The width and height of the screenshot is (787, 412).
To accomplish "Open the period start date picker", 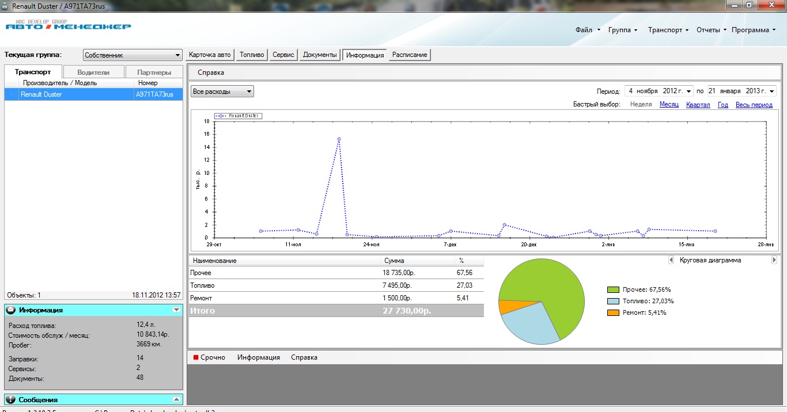I will pos(689,91).
